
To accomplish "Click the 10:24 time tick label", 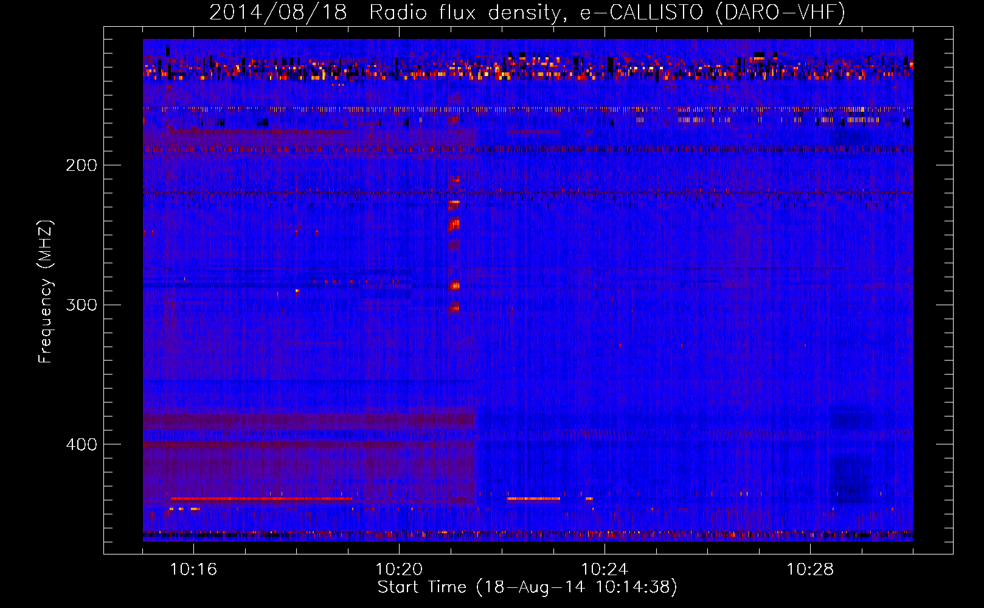I will click(x=605, y=570).
